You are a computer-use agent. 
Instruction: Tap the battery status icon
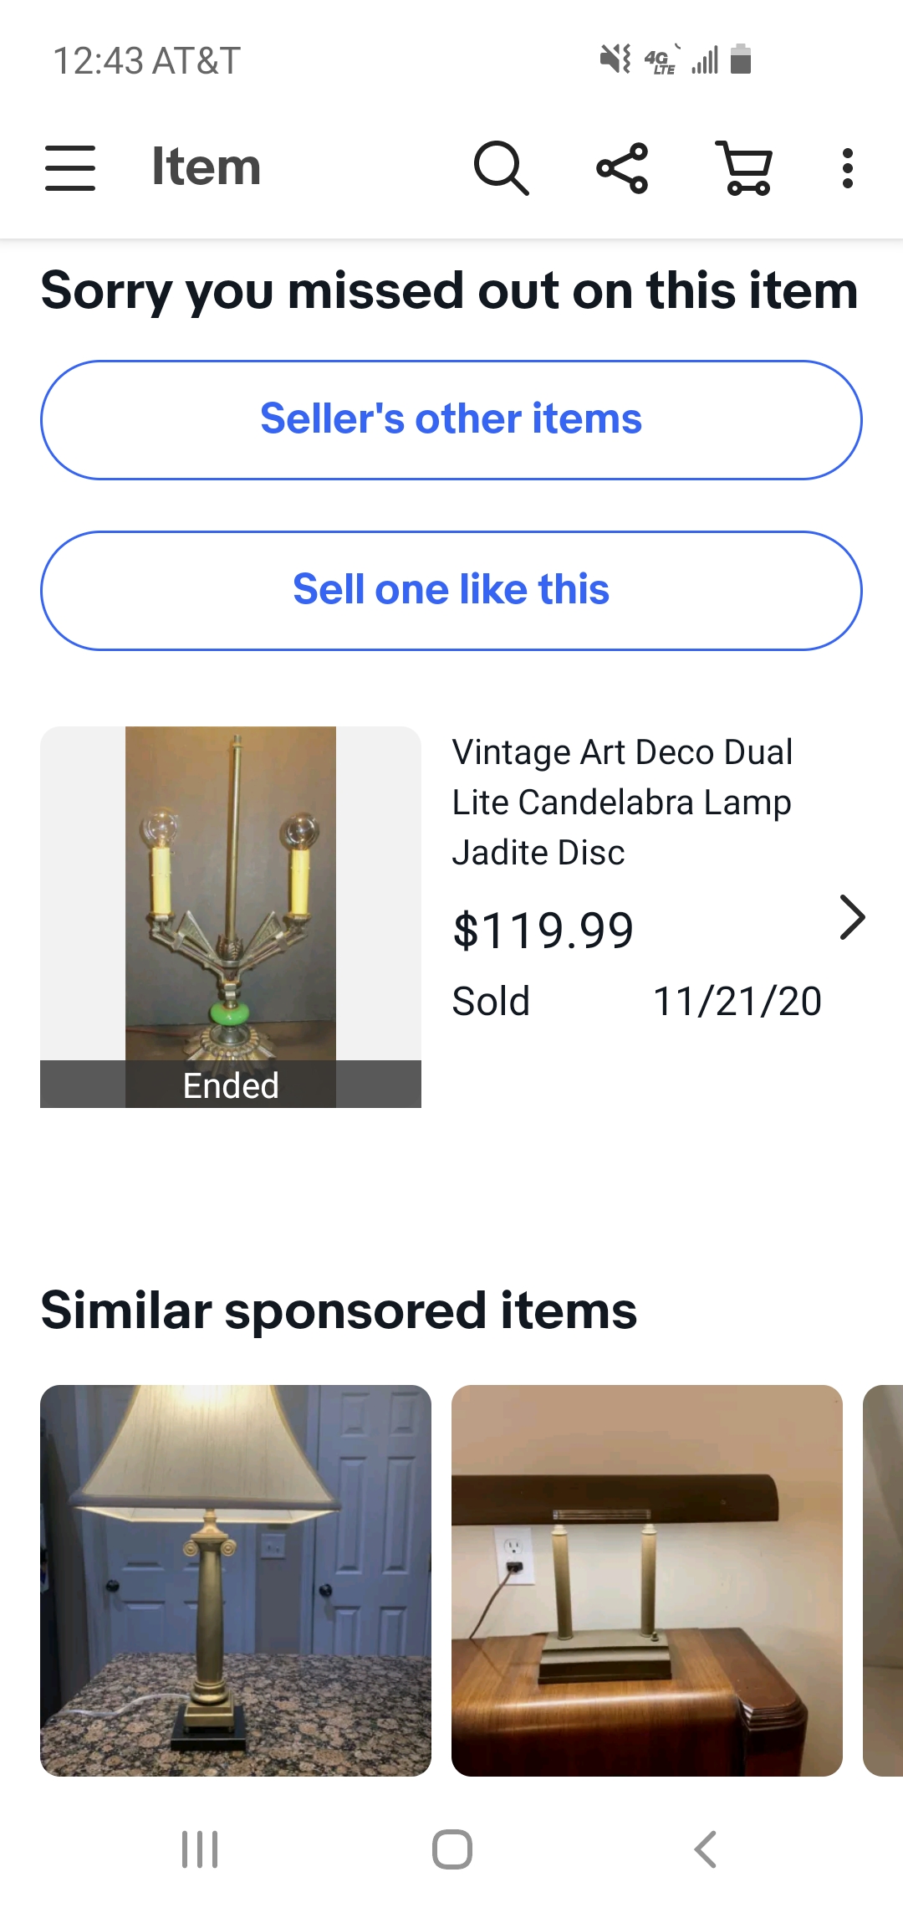tap(741, 59)
